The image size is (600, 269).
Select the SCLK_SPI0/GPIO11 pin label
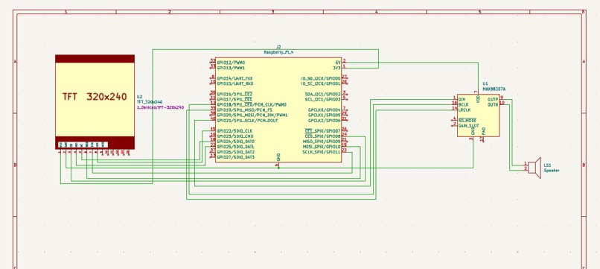(x=322, y=152)
